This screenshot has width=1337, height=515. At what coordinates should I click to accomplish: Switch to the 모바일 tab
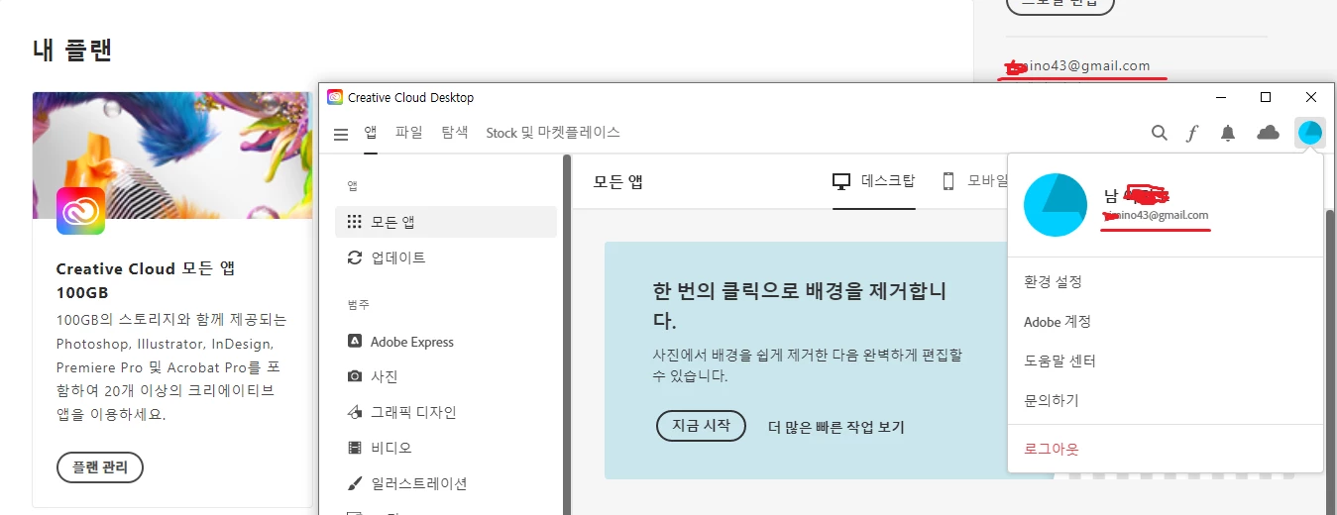974,181
